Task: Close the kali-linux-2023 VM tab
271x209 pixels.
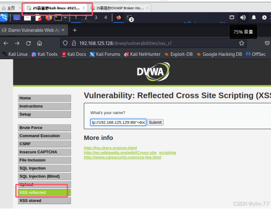Action: coord(84,8)
